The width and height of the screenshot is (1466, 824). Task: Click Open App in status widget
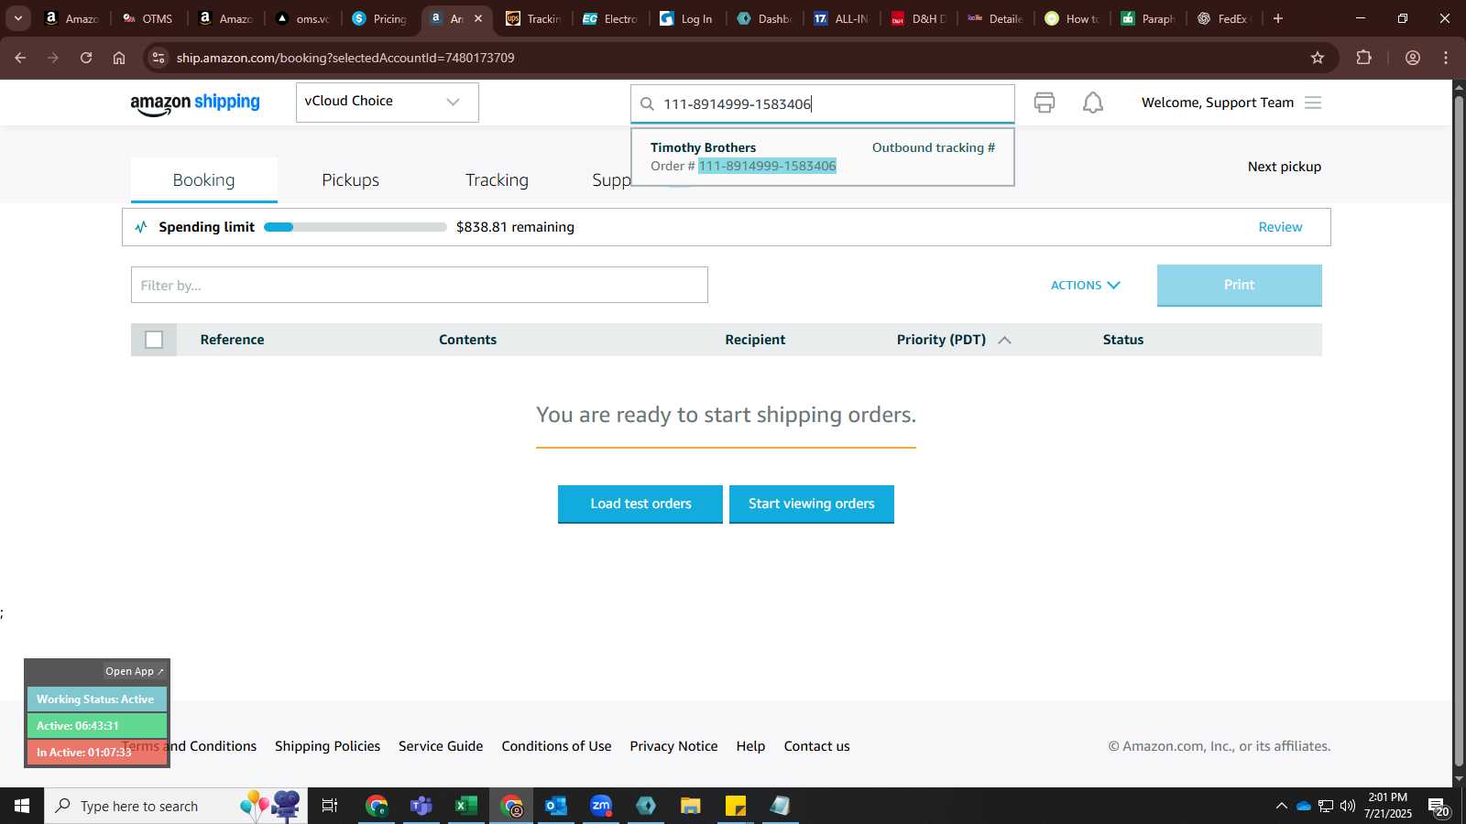point(134,671)
